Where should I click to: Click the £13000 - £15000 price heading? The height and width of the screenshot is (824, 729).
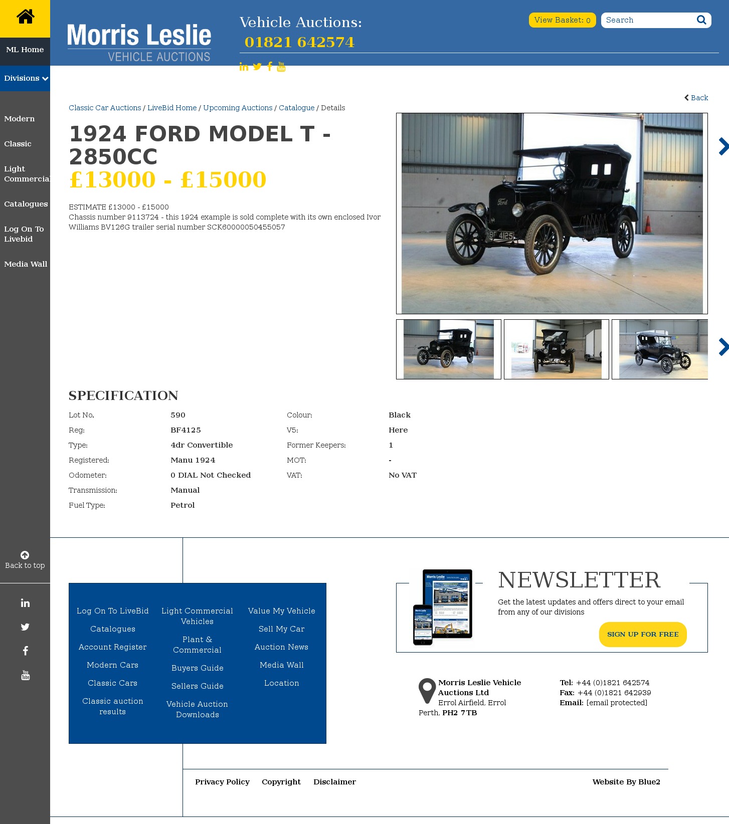pyautogui.click(x=168, y=179)
